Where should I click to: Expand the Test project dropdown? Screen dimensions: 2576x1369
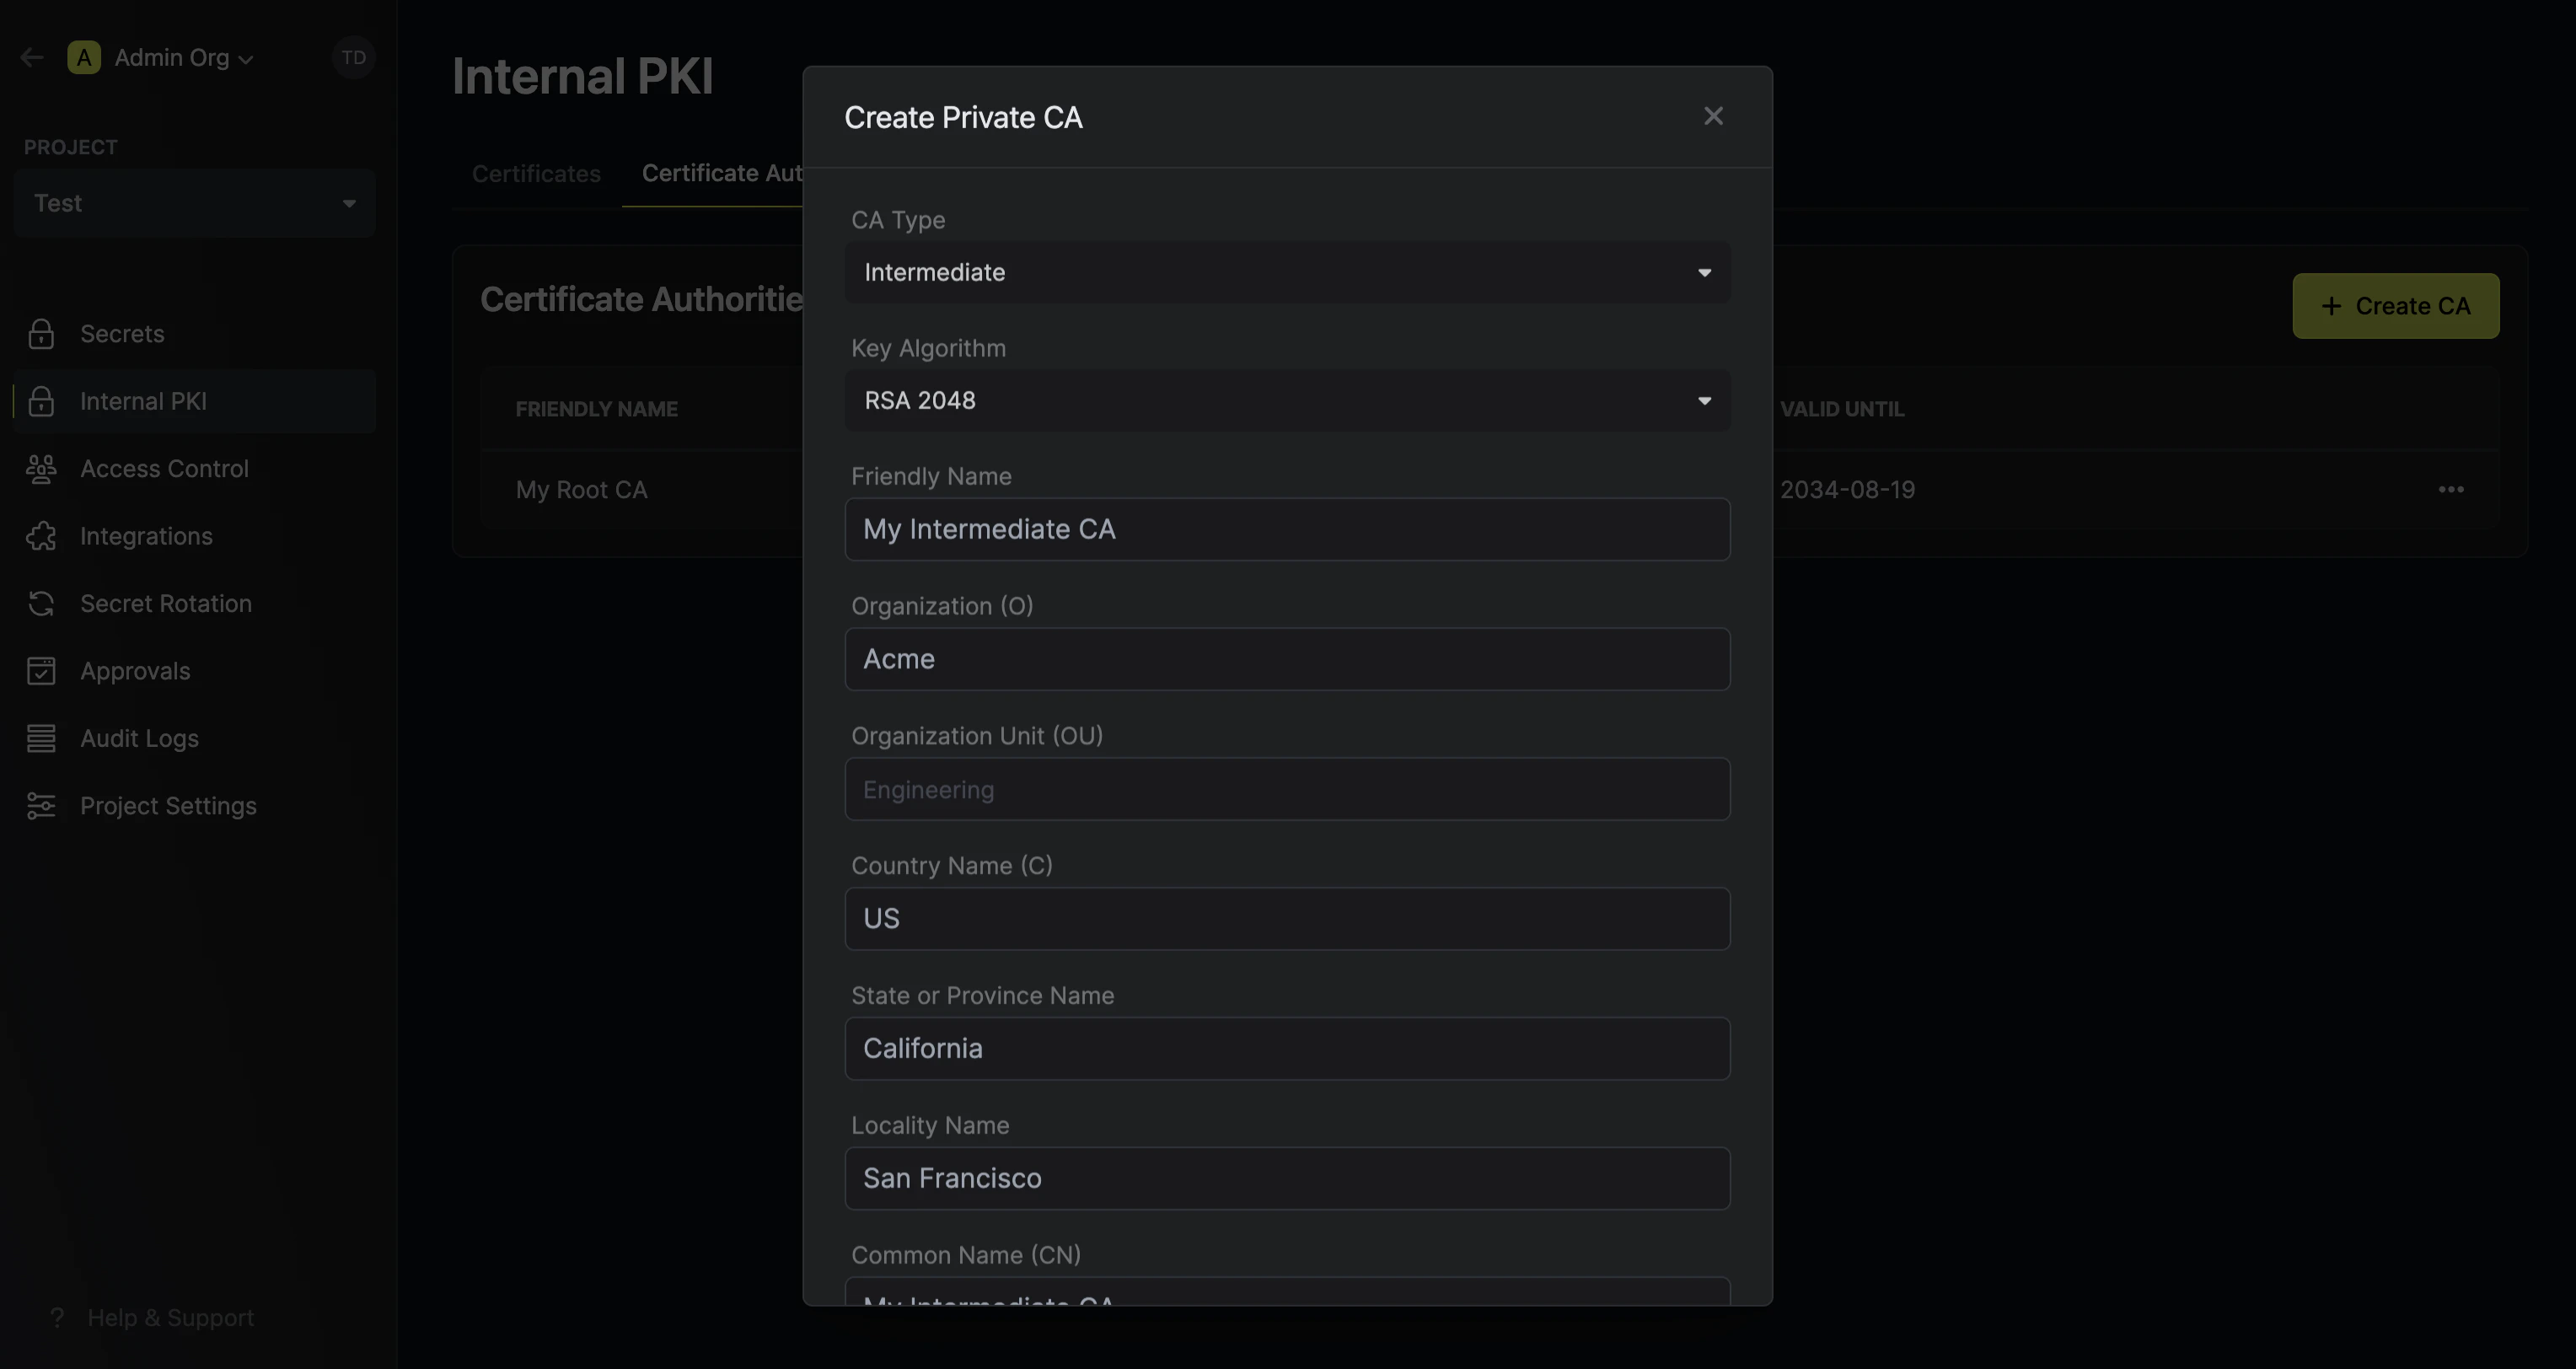click(195, 203)
